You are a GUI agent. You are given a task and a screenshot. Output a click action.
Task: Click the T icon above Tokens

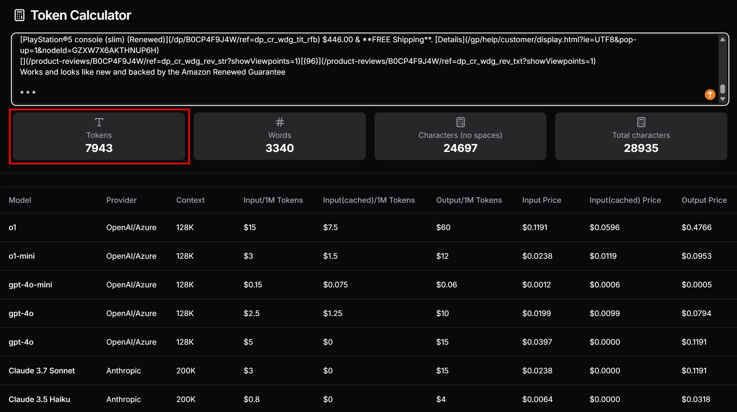(x=99, y=122)
